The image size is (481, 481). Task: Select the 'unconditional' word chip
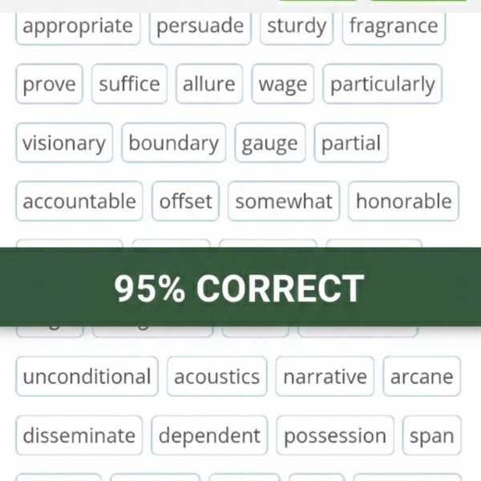[x=87, y=377]
